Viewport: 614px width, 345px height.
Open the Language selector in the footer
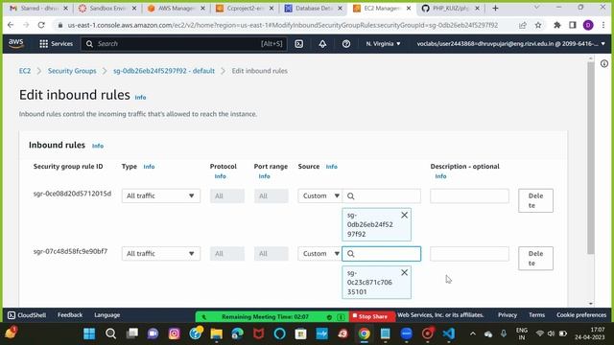(x=106, y=315)
